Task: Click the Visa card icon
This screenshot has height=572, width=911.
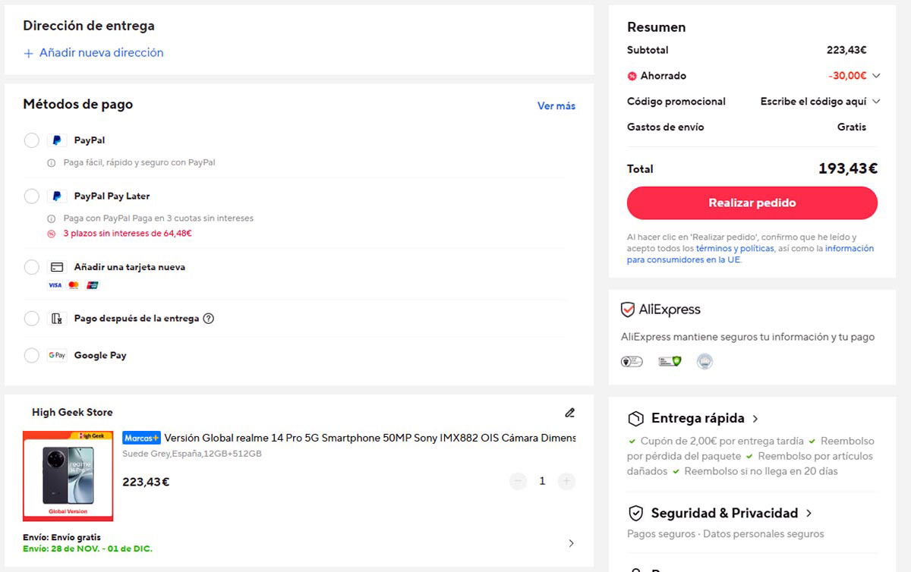Action: [54, 284]
